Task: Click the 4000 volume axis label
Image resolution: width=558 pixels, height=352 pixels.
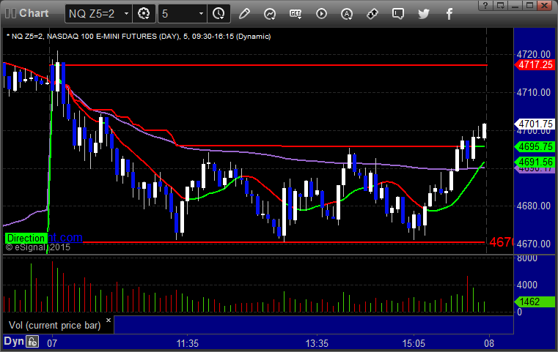Action: pos(527,285)
